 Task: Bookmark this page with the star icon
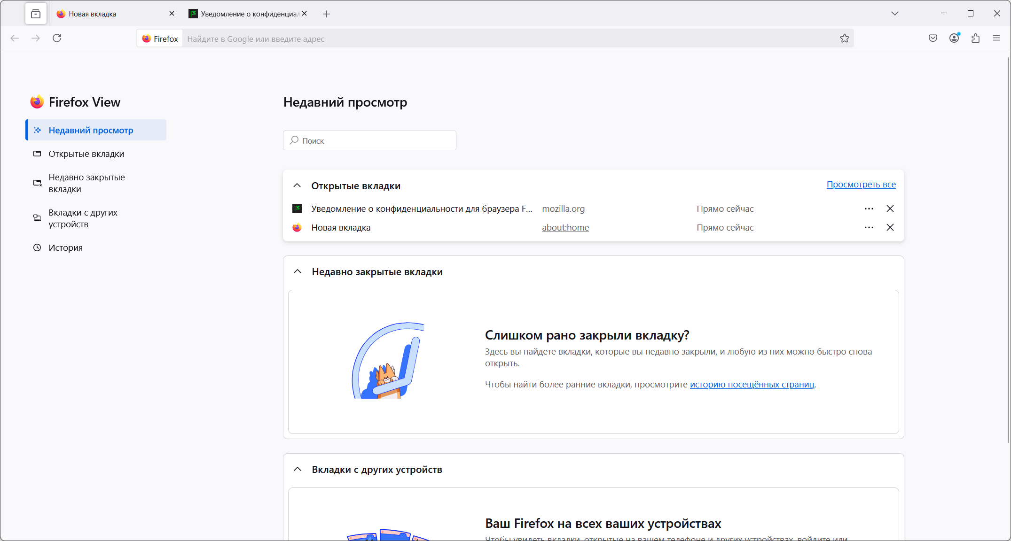coord(845,39)
